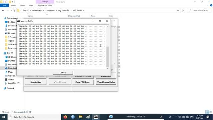This screenshot has width=213, height=120.
Task: Open Quick Access Toolbar customize dropdown
Action: (x=13, y=2)
